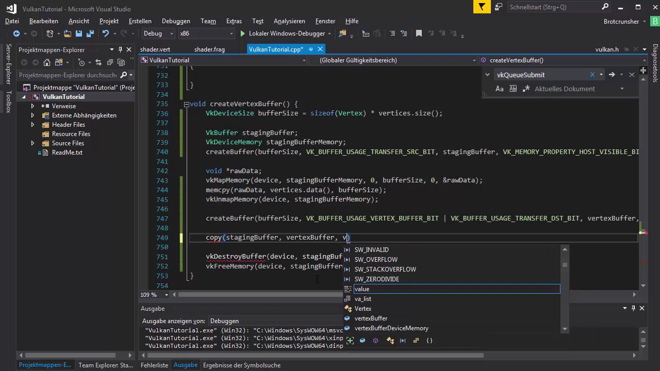
Task: Click the bookmark icon in the toolbar
Action: (419, 33)
